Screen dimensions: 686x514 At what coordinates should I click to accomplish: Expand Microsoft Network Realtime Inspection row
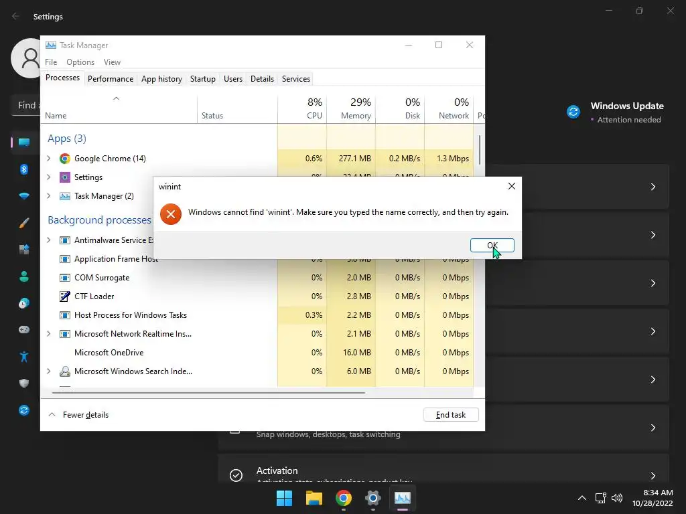pyautogui.click(x=48, y=333)
